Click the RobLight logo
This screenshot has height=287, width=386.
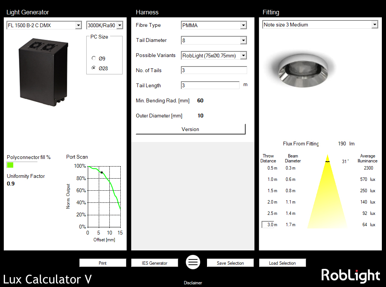[350, 276]
